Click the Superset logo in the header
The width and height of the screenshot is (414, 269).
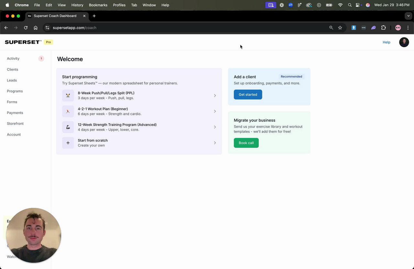pyautogui.click(x=23, y=42)
